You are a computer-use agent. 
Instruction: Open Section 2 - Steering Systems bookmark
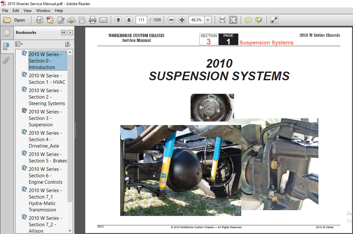47,97
